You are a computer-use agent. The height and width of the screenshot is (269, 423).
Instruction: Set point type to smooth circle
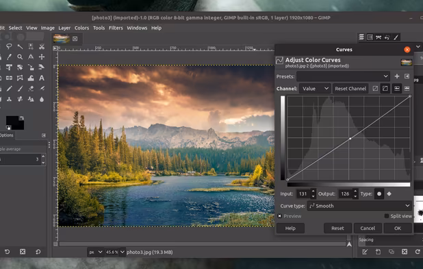pos(379,194)
